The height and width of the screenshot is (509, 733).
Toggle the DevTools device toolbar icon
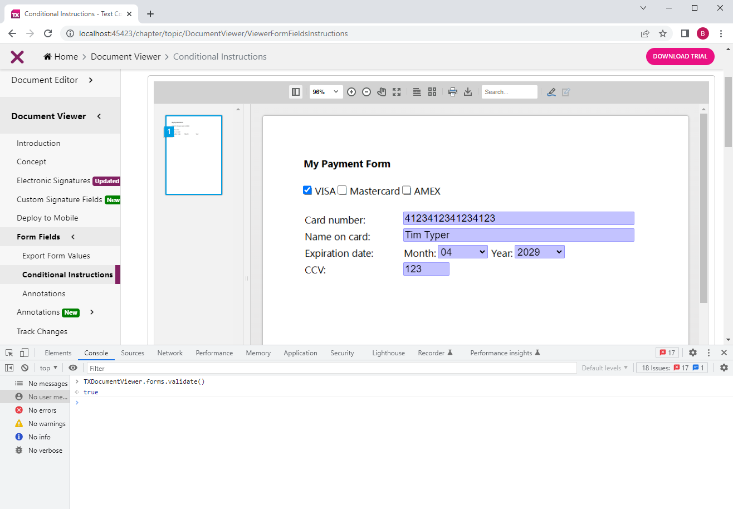click(x=24, y=353)
